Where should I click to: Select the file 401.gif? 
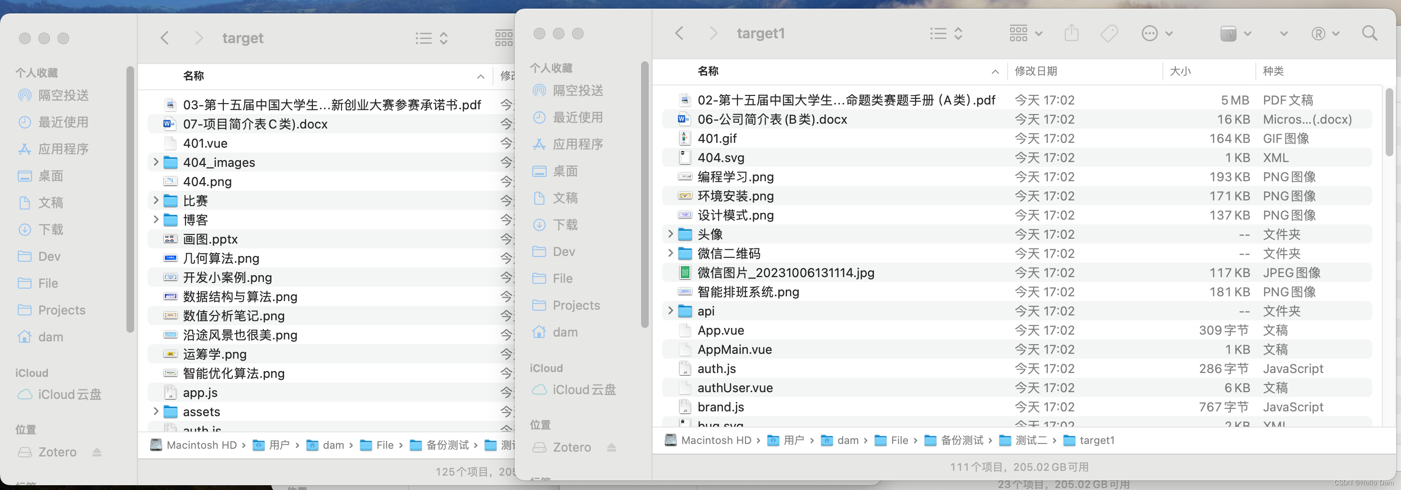pos(1016,138)
